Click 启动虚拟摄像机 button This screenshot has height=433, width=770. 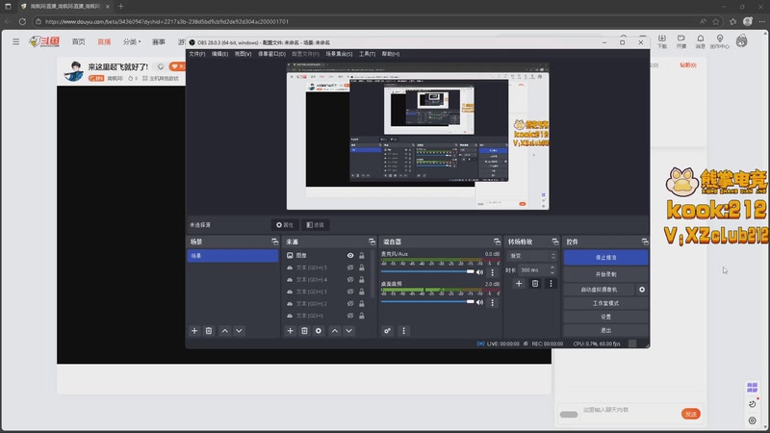[x=599, y=290]
